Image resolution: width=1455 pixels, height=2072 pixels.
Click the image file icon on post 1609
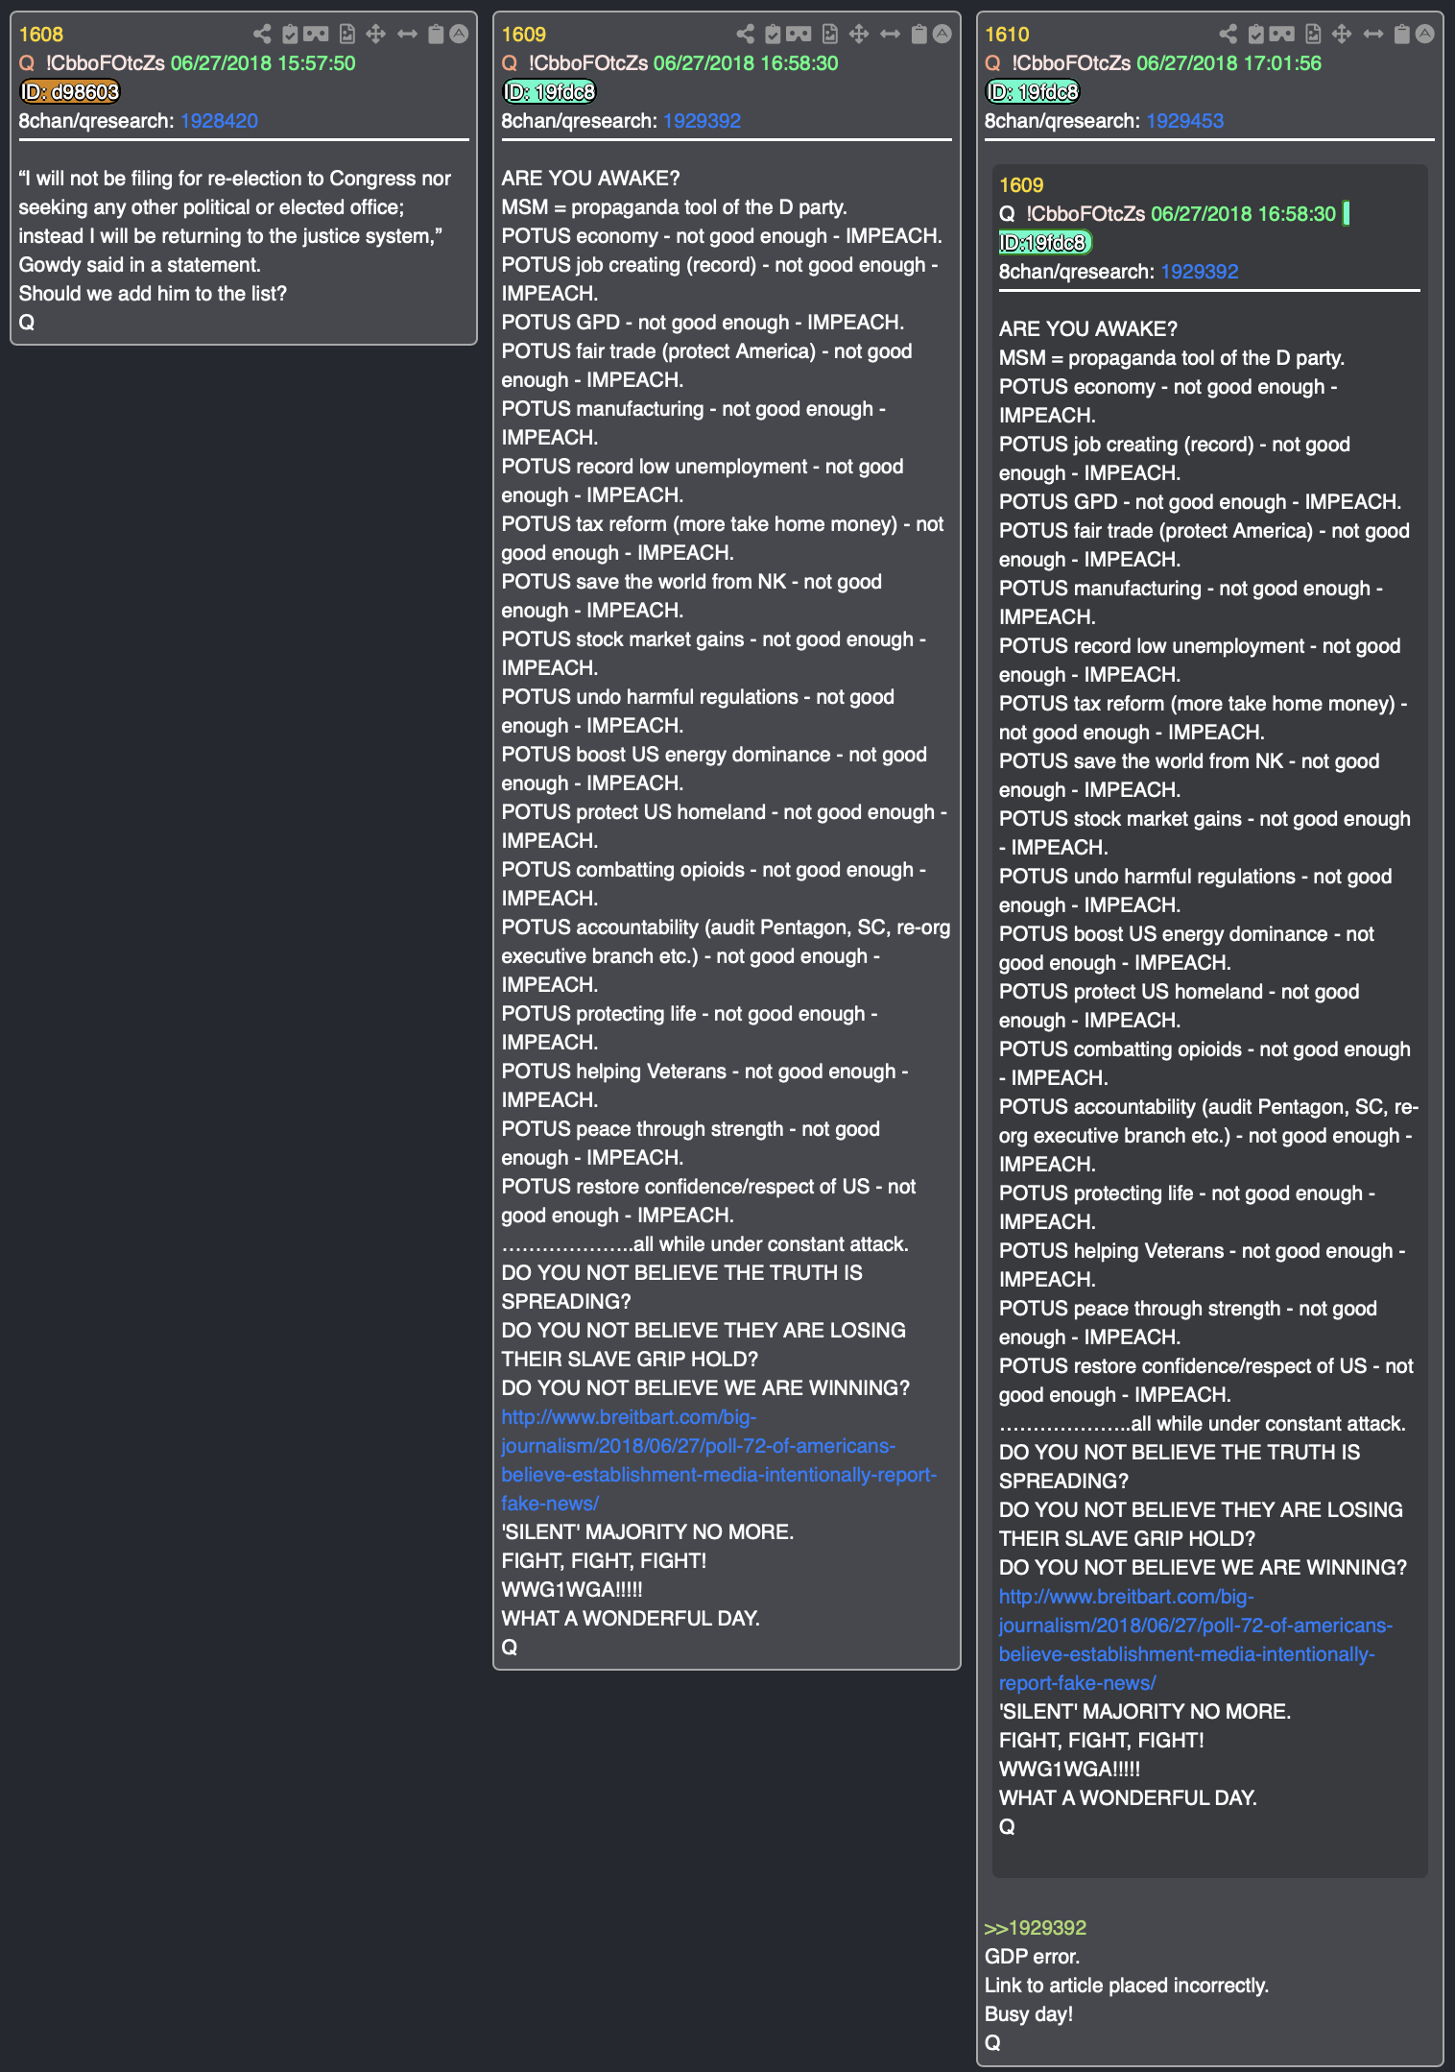click(830, 35)
